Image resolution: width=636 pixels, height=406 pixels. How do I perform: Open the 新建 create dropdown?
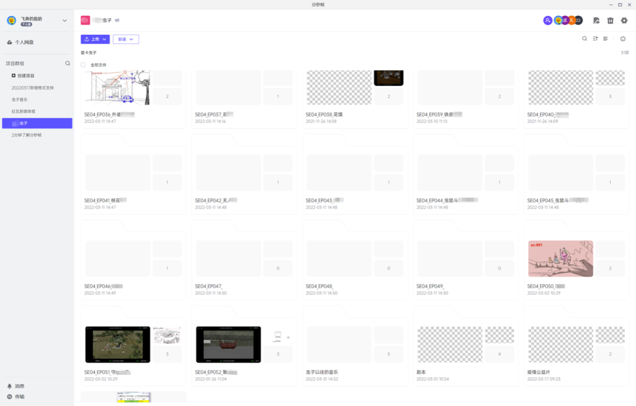[126, 39]
